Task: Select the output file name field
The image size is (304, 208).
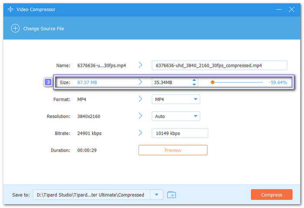Action: 219,65
